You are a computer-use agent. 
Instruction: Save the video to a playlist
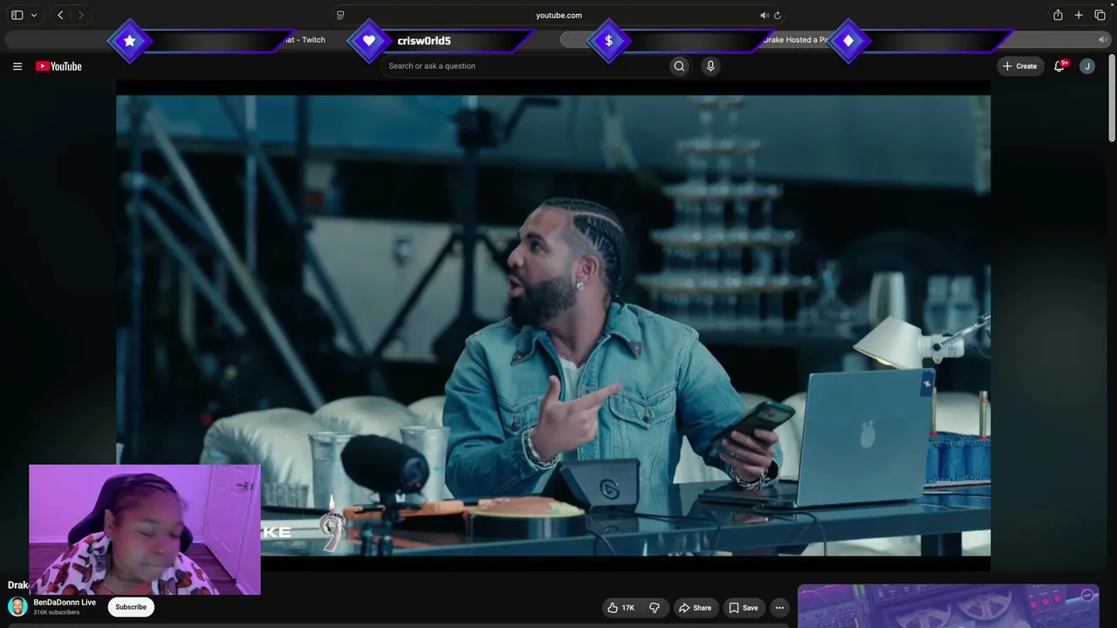(x=744, y=608)
